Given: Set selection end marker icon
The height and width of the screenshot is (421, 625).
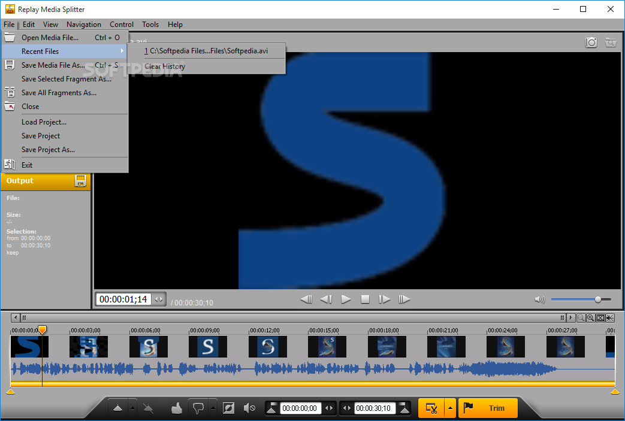Looking at the screenshot, I should tap(404, 408).
